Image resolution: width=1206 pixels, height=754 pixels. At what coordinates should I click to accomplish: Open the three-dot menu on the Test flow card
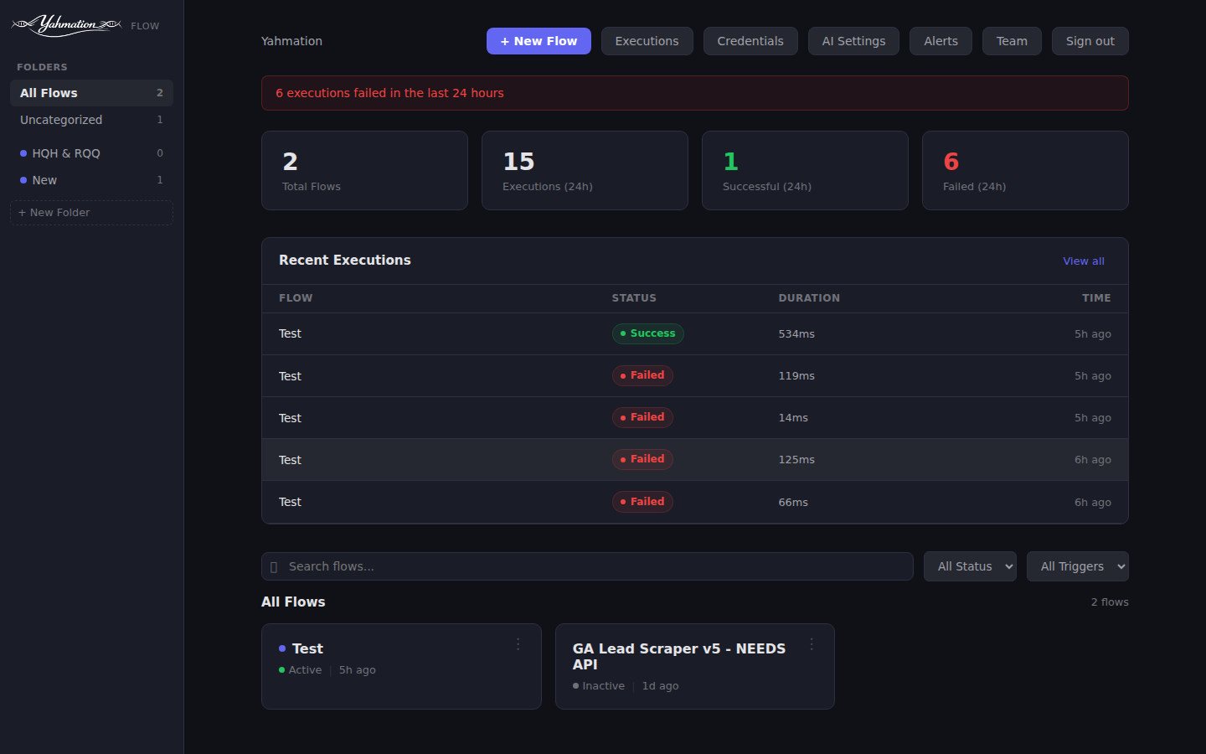click(518, 644)
